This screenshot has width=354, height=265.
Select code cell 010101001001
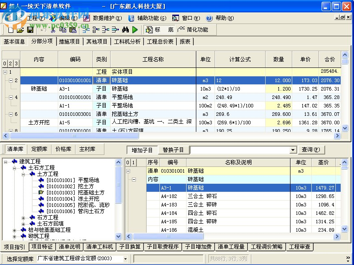[x=75, y=97]
